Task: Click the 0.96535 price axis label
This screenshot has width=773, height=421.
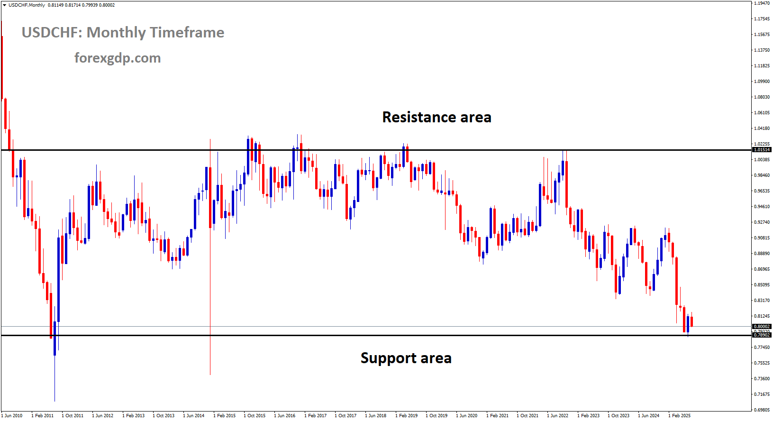Action: [762, 191]
